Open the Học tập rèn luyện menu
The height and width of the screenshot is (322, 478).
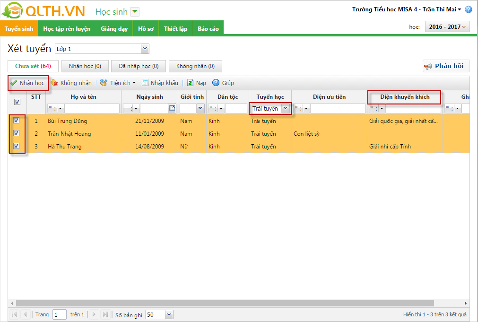click(67, 29)
